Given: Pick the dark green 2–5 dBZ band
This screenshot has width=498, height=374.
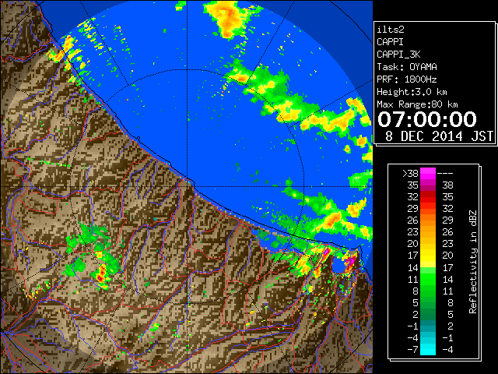Looking at the screenshot, I should 428,314.
